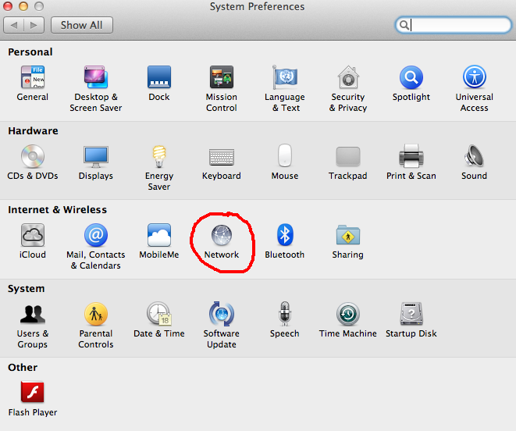Screen dimensions: 516x431
Task: Open the Speech preferences icon
Action: click(x=285, y=313)
